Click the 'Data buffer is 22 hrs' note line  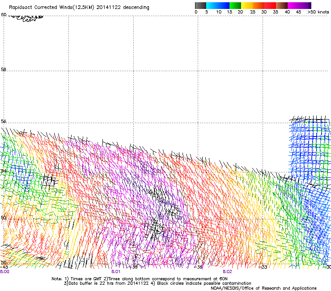(157, 283)
